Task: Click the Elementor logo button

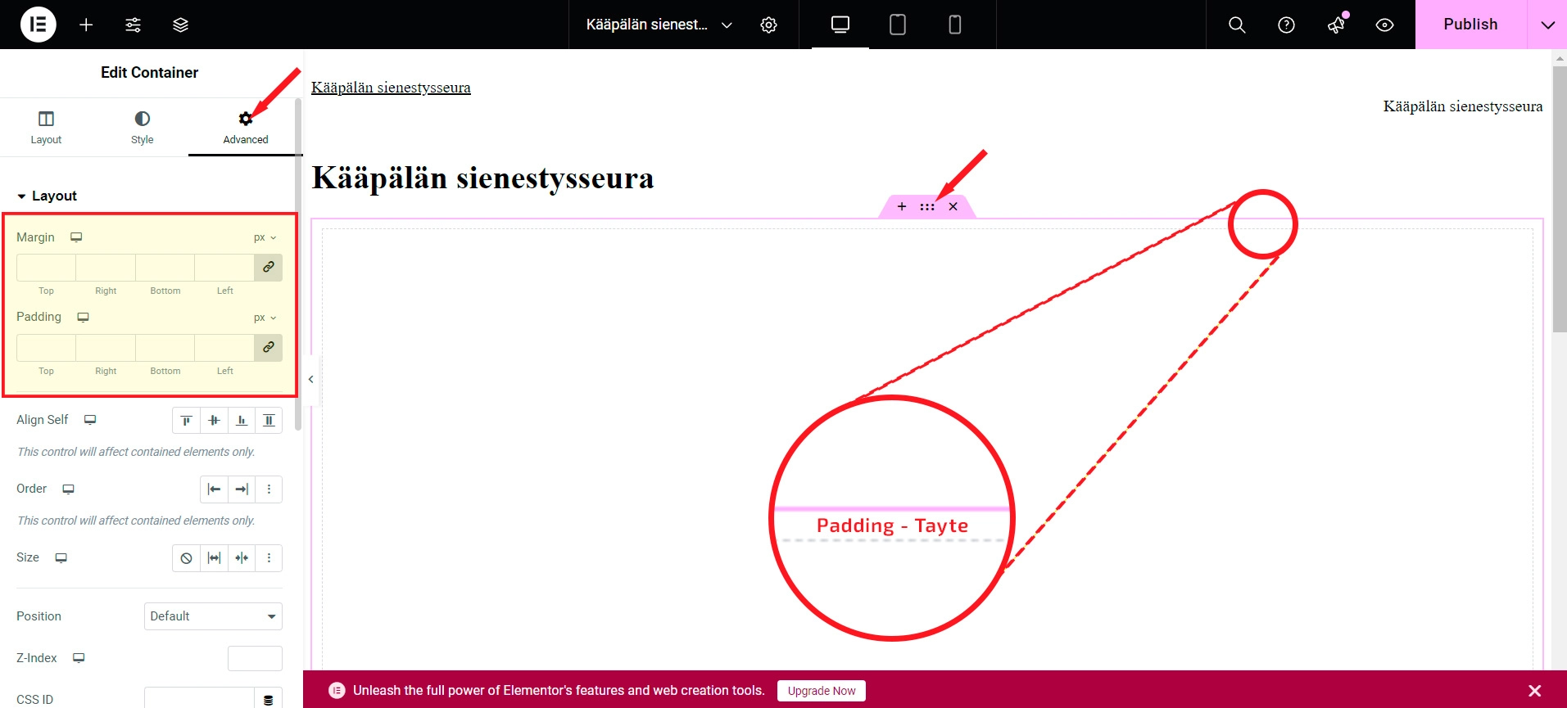Action: point(38,25)
